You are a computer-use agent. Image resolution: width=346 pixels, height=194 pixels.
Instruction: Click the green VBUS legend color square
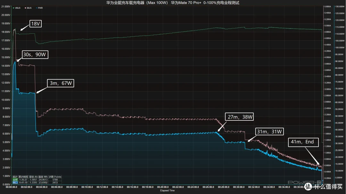tap(13, 8)
